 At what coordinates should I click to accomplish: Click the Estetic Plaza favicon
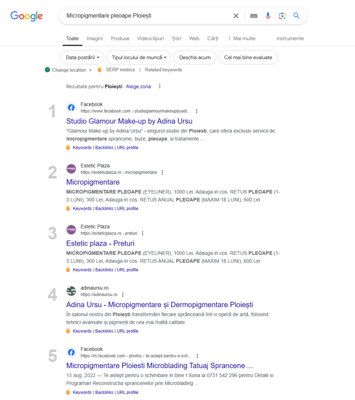pyautogui.click(x=71, y=169)
